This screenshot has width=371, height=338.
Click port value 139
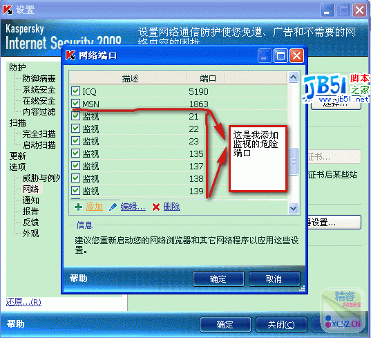click(x=196, y=191)
